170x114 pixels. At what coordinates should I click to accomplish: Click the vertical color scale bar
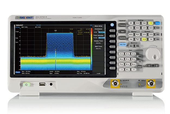pyautogui.click(x=91, y=49)
